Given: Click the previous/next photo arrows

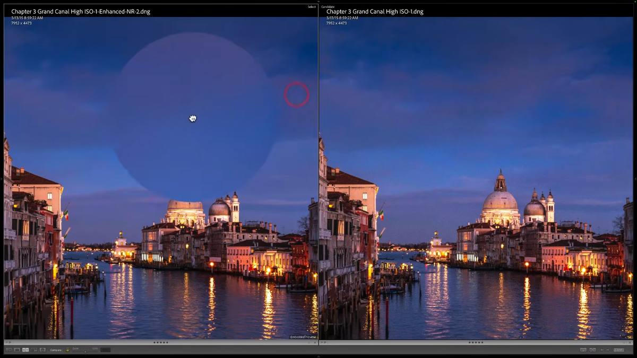Looking at the screenshot, I should [x=605, y=350].
